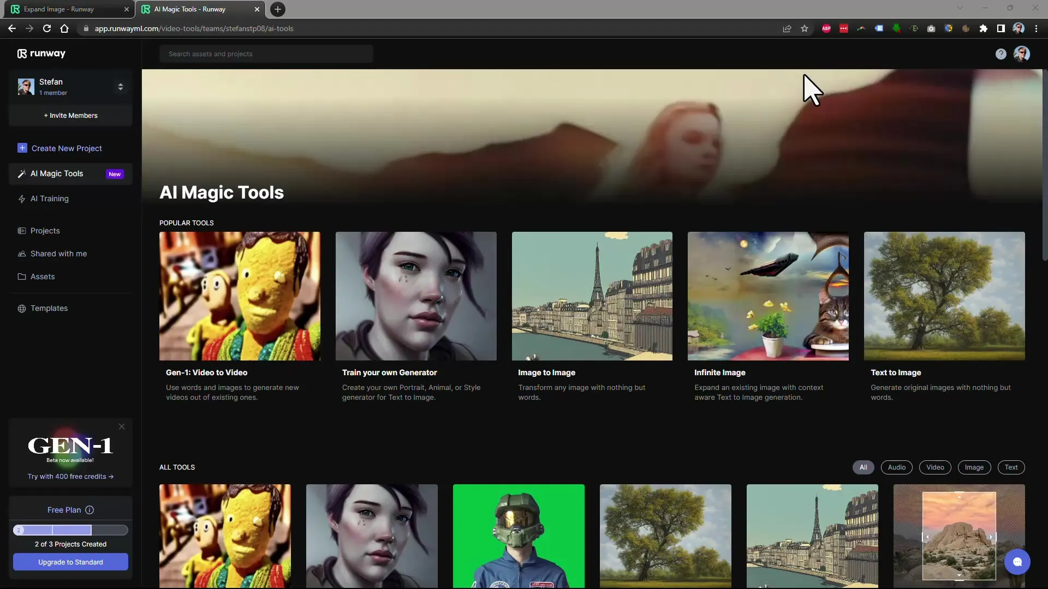The image size is (1048, 589).
Task: Select the Image filter tab
Action: [974, 467]
